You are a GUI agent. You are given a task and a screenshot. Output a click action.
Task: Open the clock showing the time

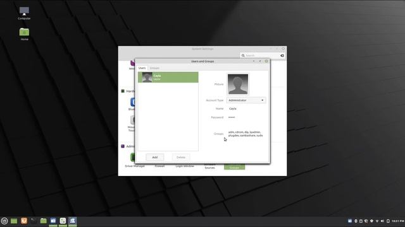pos(398,221)
